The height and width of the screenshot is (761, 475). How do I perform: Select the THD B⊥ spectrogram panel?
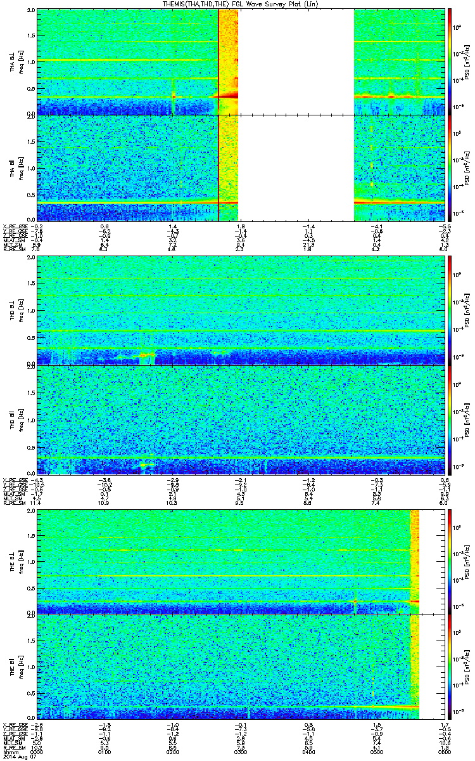(x=239, y=310)
